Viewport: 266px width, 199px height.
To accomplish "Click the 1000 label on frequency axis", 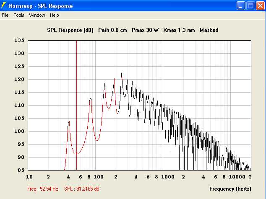I will point(168,177).
